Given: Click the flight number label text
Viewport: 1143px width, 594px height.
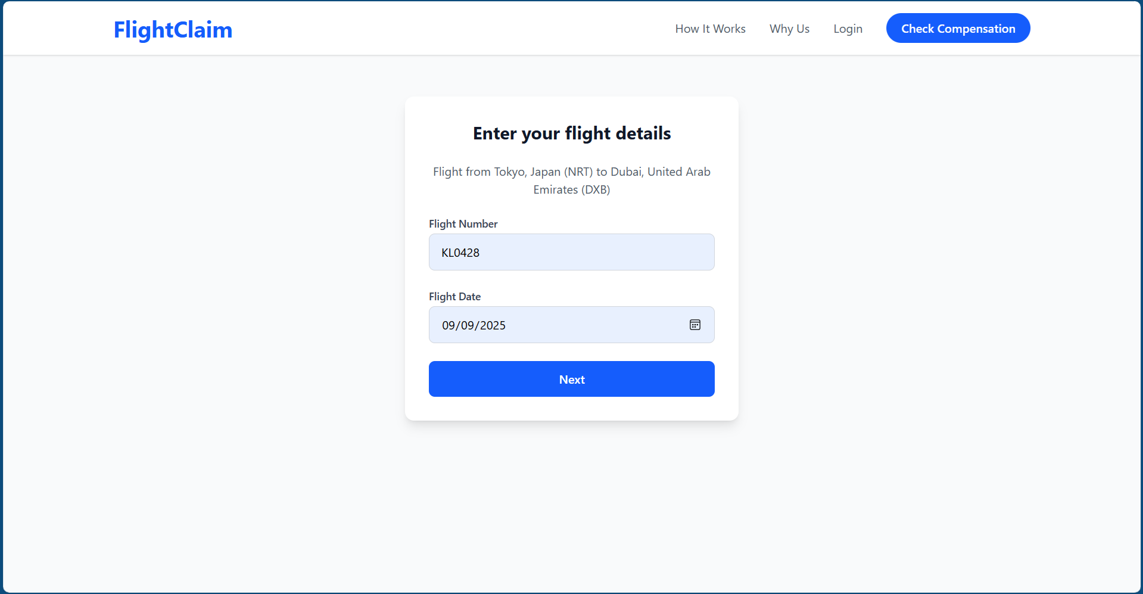Looking at the screenshot, I should click(463, 223).
